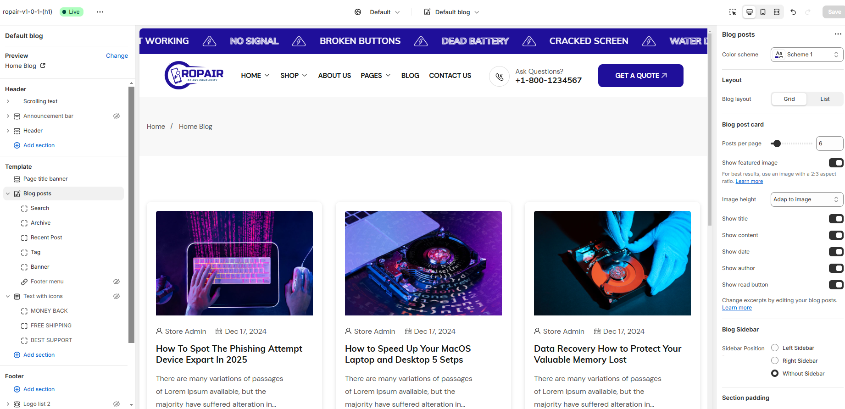
Task: Open SHOP menu in preview navigation
Action: tap(294, 76)
